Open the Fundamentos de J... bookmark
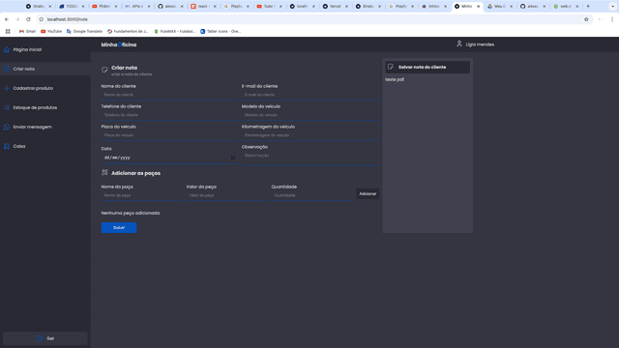Screen dimensions: 619x348 coord(128,31)
